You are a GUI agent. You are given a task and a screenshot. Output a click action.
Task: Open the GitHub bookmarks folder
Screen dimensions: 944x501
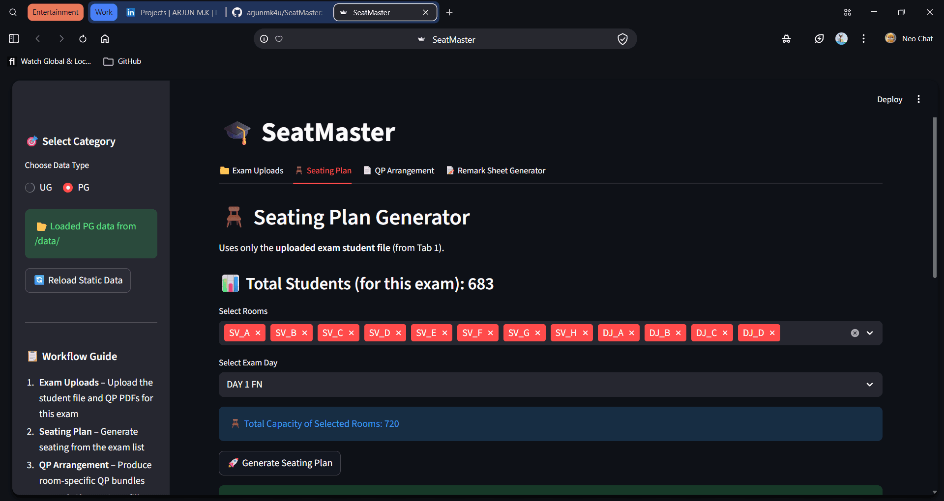tap(122, 61)
